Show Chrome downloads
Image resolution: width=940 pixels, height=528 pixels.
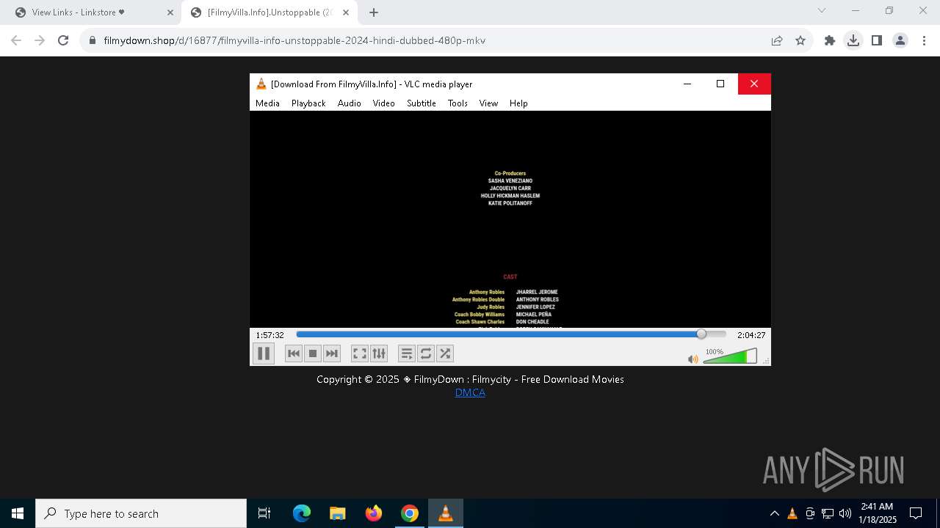tap(853, 40)
